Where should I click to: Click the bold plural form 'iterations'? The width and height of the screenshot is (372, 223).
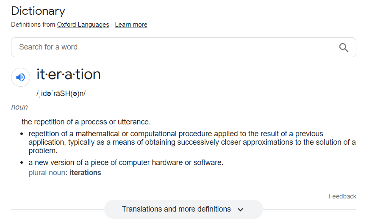(85, 173)
